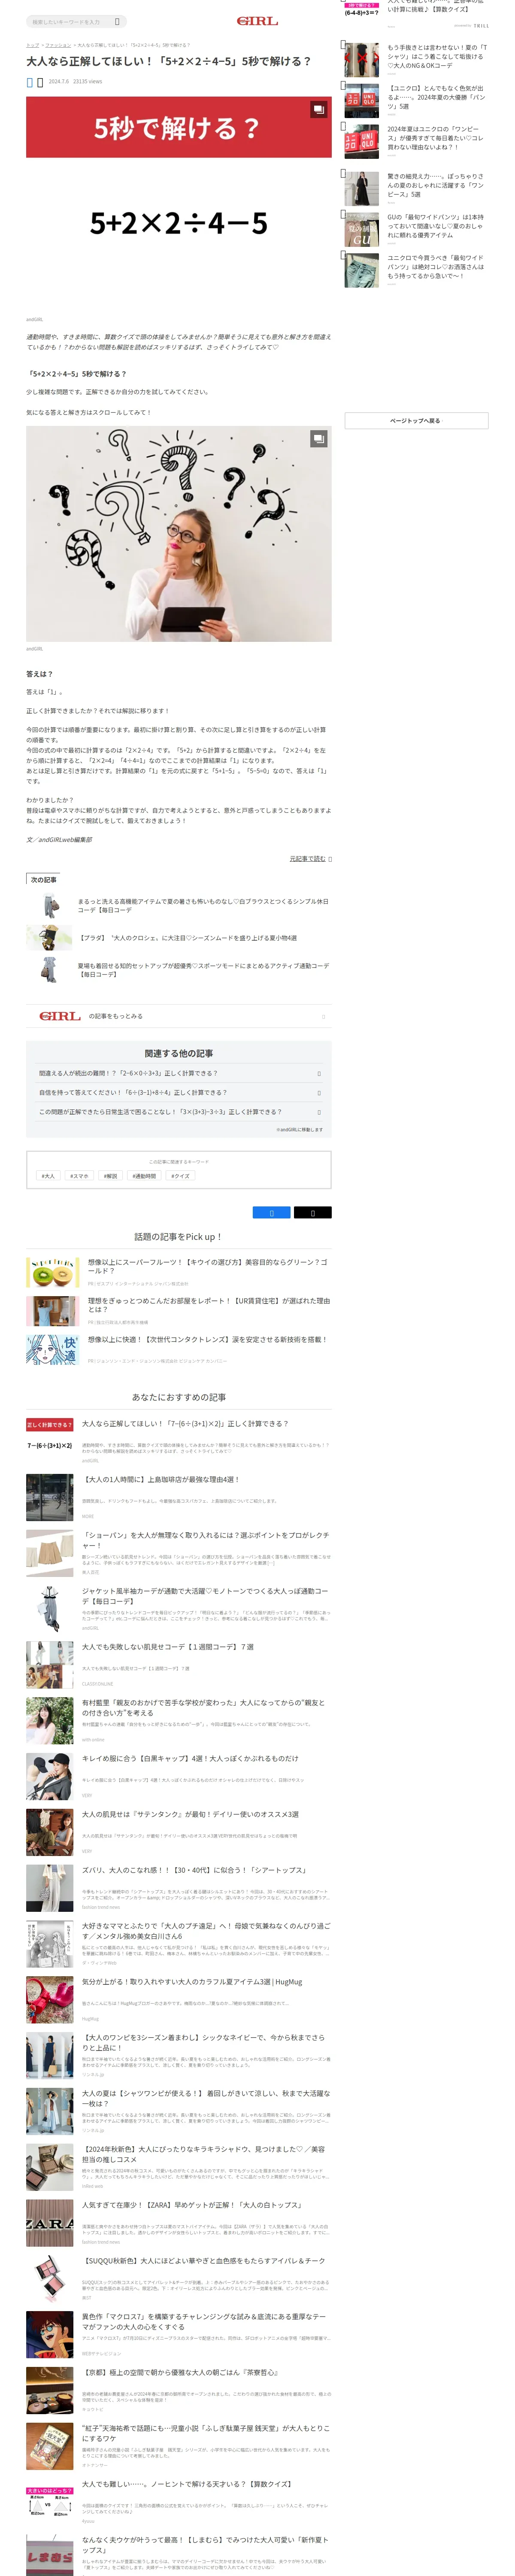Click the sidebar (6-4-8)÷3=? quiz thumbnail
This screenshot has width=515, height=2576.
pyautogui.click(x=362, y=9)
